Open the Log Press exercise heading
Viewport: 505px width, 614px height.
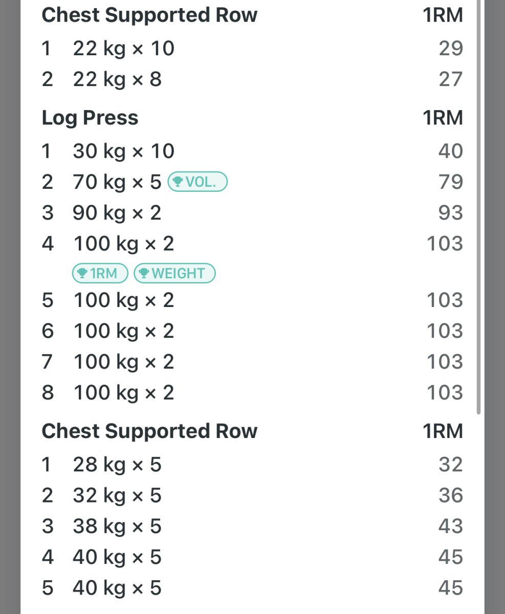(x=90, y=118)
